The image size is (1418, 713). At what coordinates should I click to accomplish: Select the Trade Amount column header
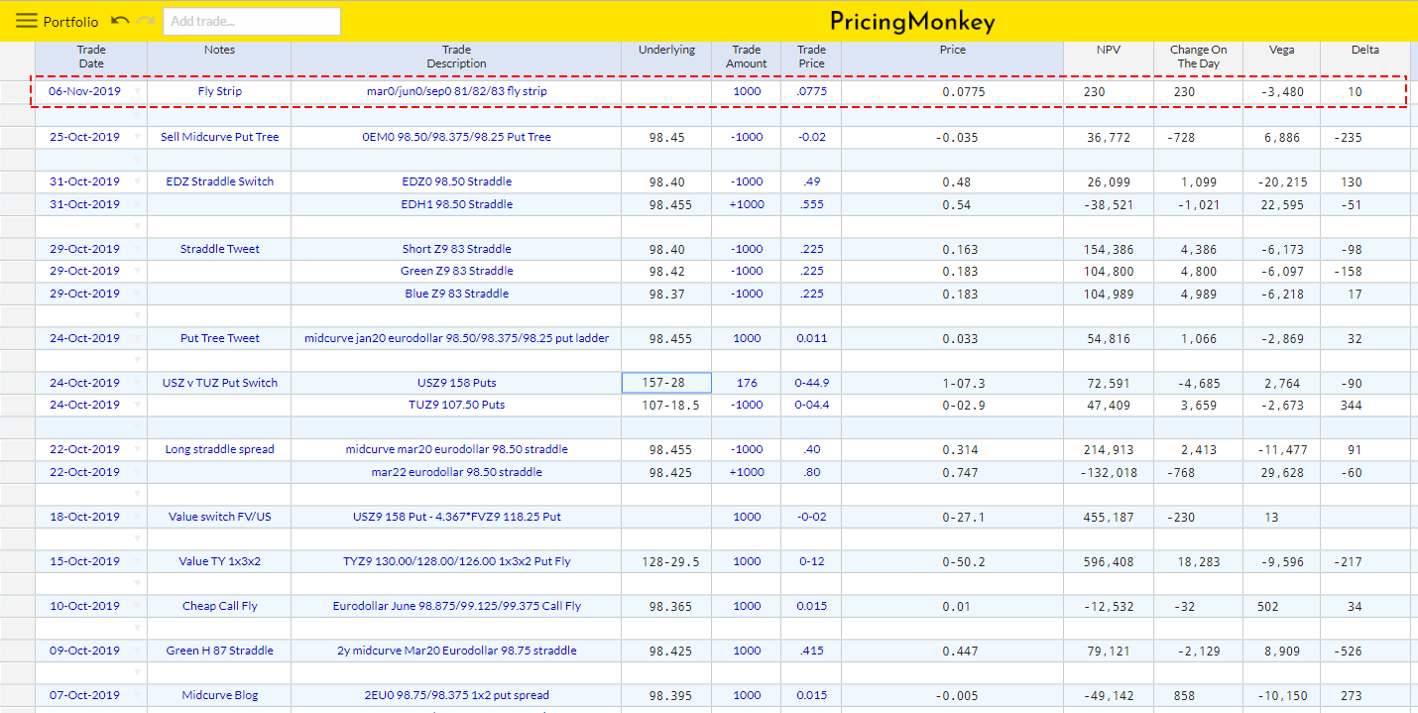746,57
